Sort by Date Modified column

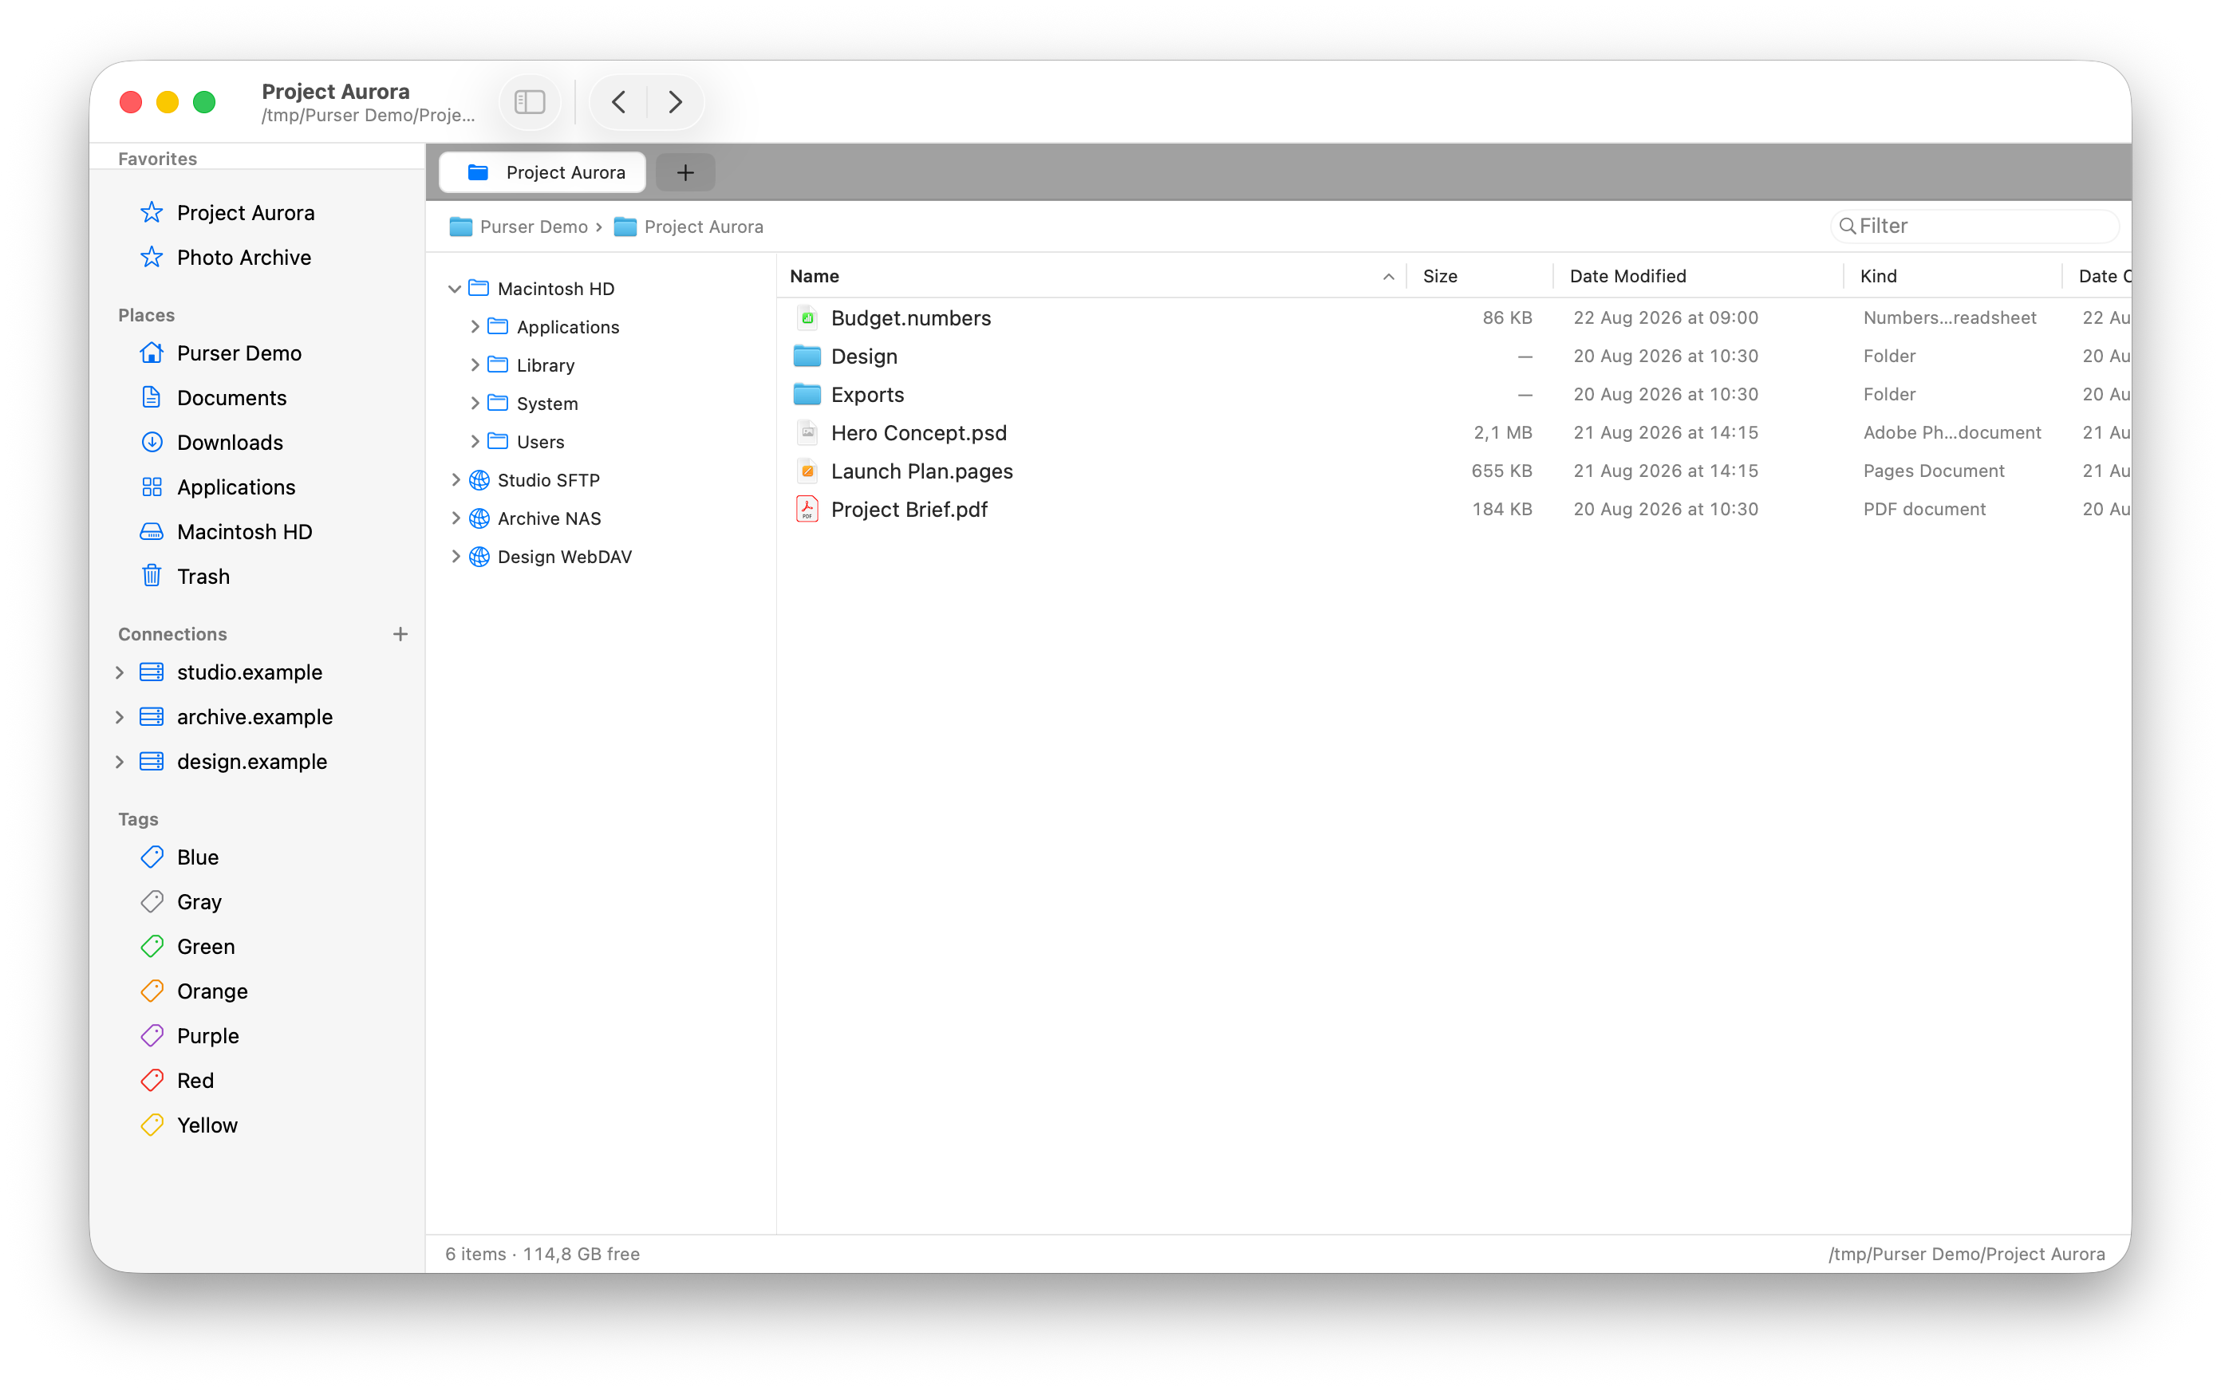1698,276
